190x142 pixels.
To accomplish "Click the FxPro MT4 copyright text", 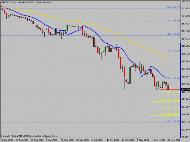I will (30, 136).
